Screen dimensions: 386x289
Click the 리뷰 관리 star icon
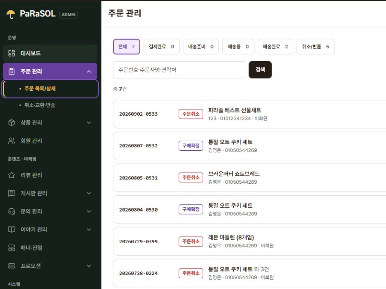pos(12,175)
